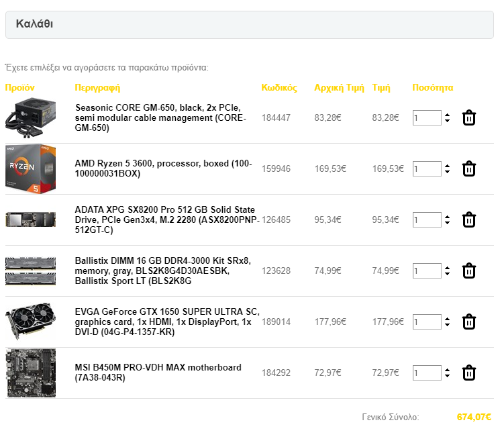Select product code 184447
The width and height of the screenshot is (500, 441).
pyautogui.click(x=276, y=117)
